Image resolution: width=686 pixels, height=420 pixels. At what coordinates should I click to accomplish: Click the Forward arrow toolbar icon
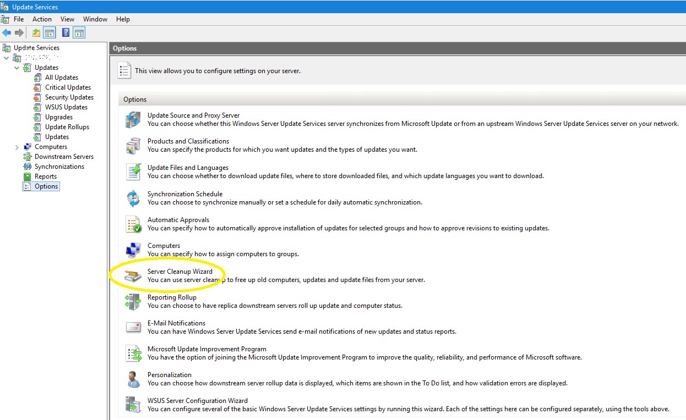click(19, 33)
